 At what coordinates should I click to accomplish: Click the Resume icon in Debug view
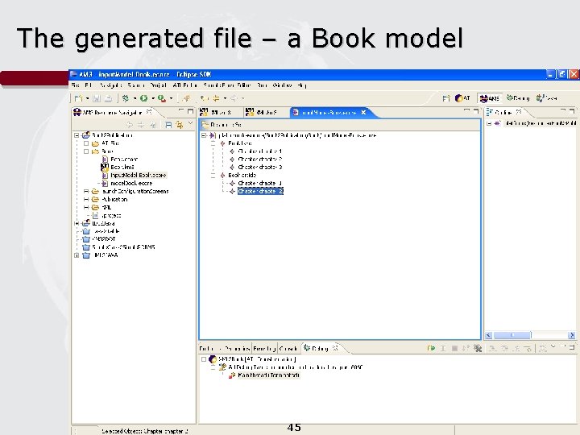pyautogui.click(x=431, y=348)
